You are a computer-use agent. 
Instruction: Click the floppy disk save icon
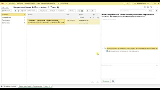coord(113,81)
